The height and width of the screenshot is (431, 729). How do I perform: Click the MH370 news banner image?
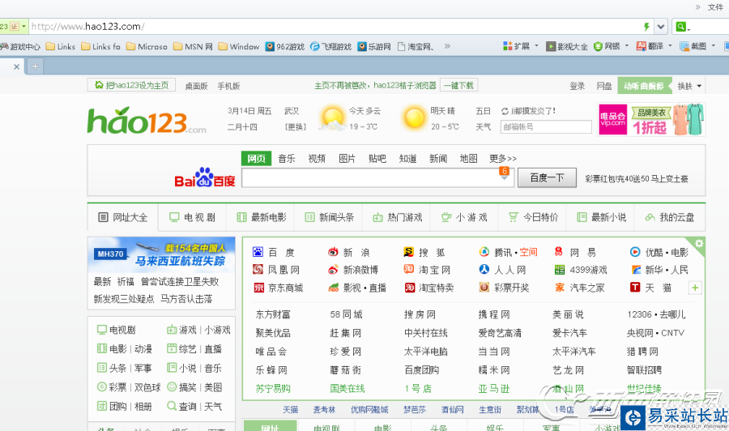[x=161, y=254]
